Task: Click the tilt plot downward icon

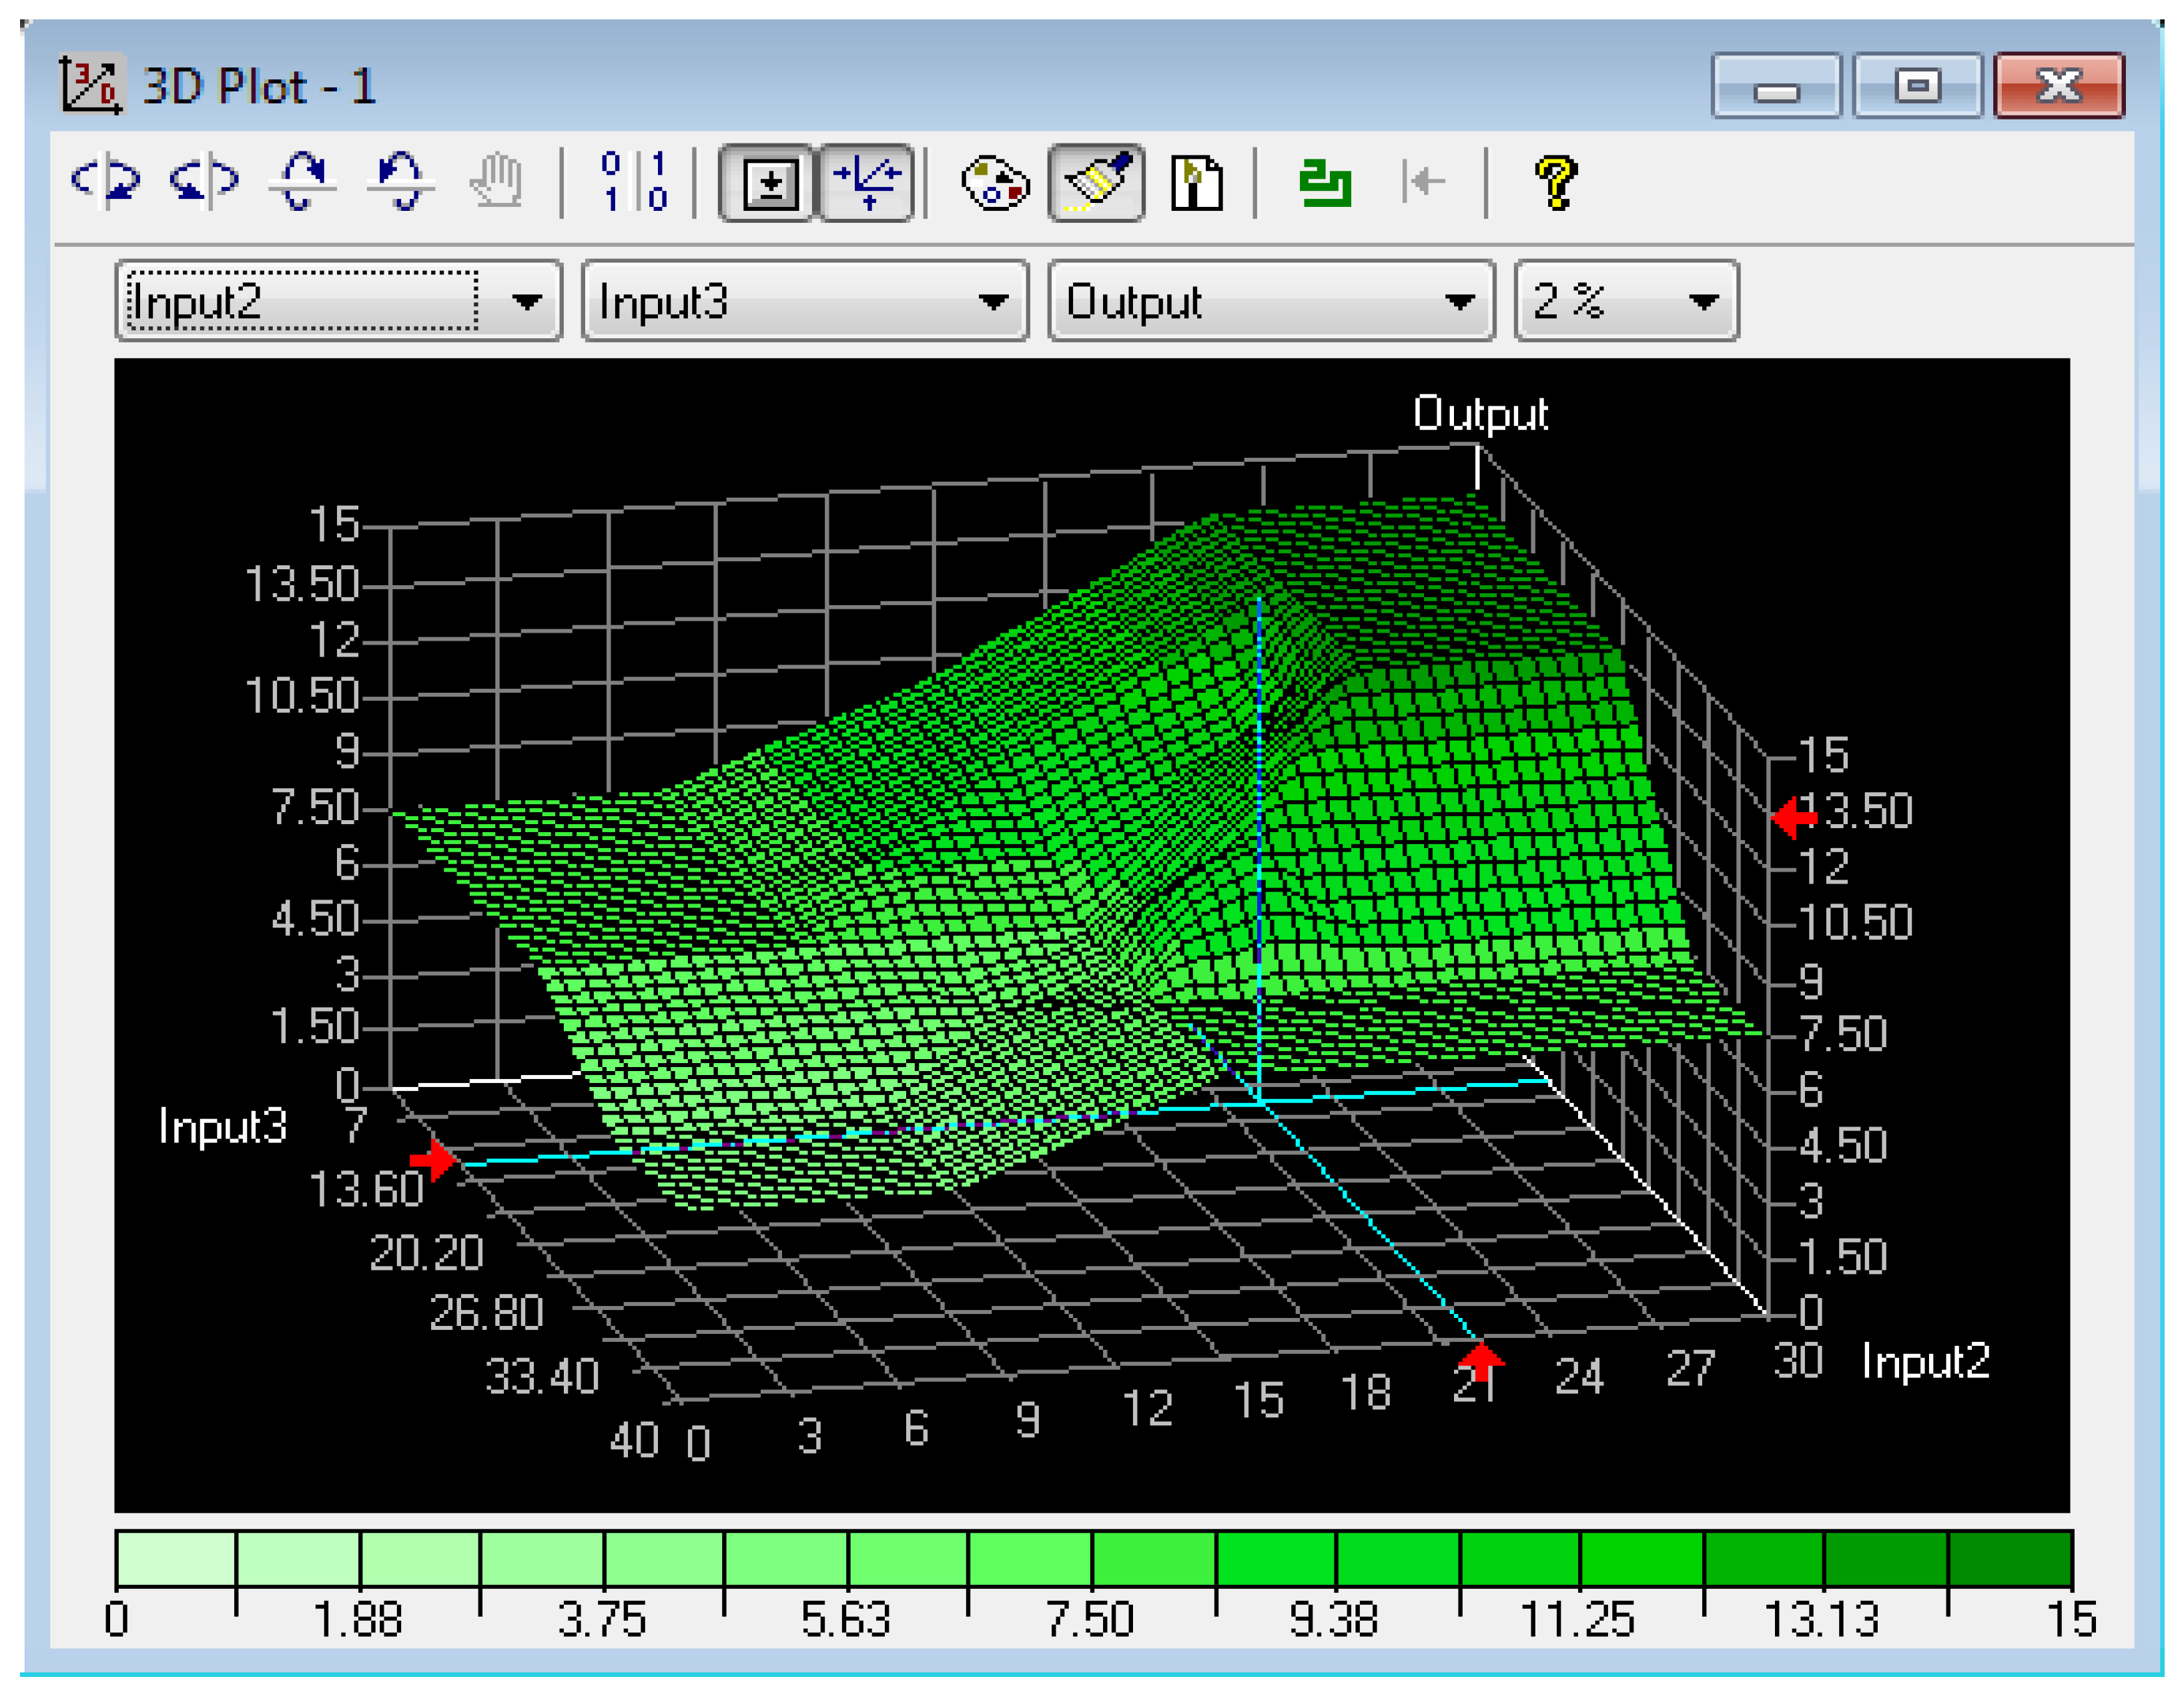Action: tap(401, 181)
